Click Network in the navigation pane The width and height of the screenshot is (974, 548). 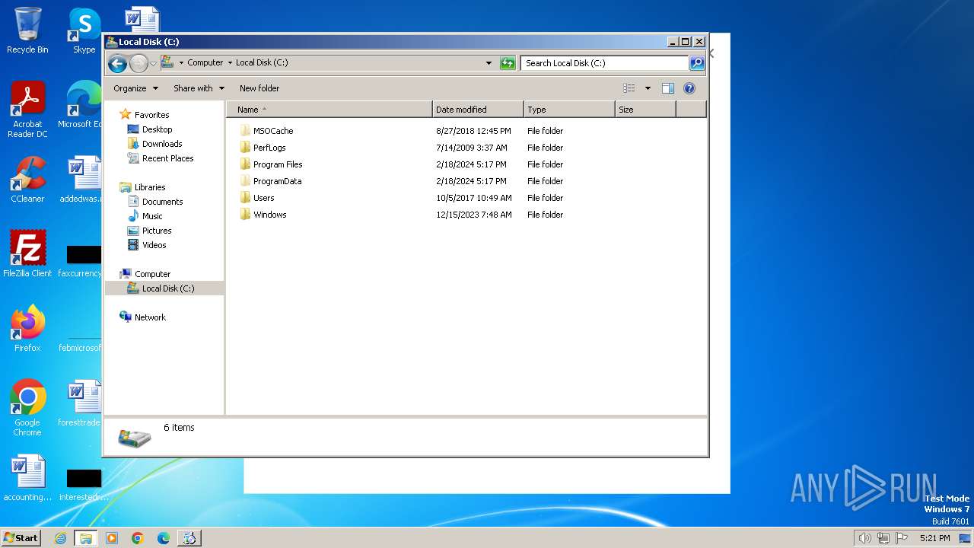150,317
